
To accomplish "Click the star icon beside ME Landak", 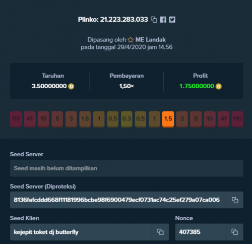I will click(x=131, y=40).
